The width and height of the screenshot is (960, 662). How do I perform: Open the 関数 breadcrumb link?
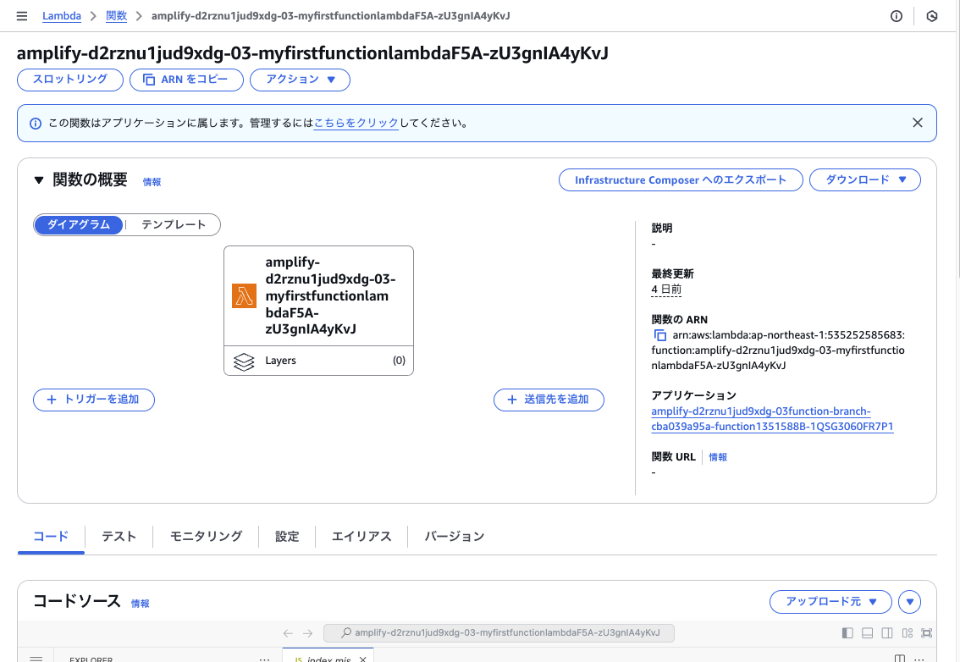pyautogui.click(x=116, y=16)
